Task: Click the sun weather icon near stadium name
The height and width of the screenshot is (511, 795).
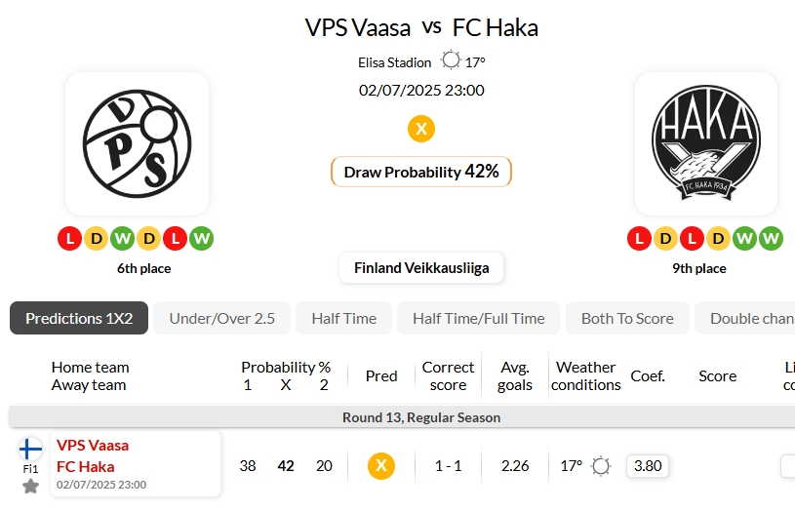Action: tap(451, 60)
